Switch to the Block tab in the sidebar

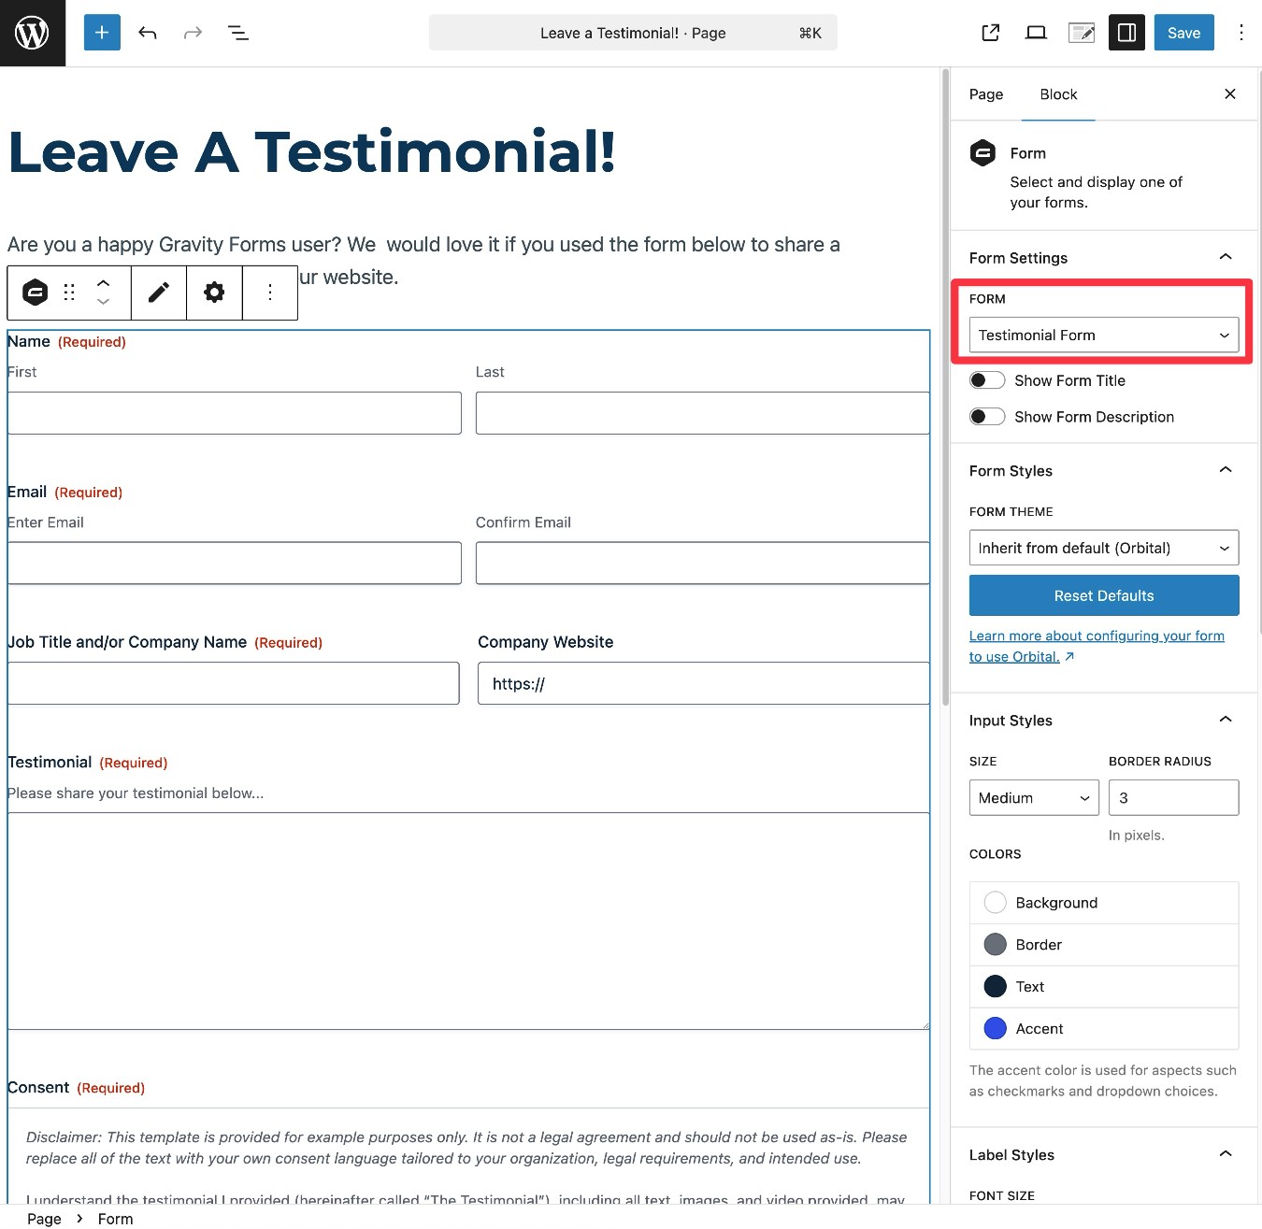click(1057, 94)
